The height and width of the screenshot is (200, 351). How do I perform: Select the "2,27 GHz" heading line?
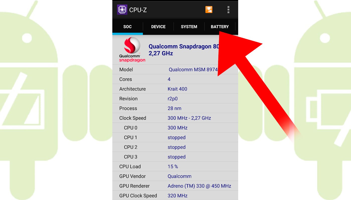[x=161, y=53]
